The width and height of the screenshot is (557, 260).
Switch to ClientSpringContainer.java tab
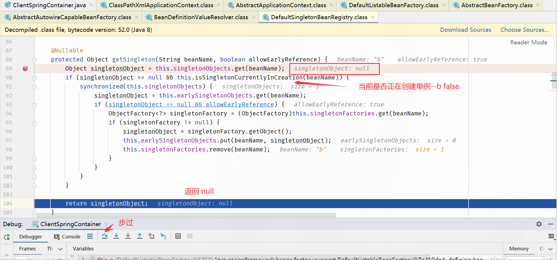pyautogui.click(x=49, y=5)
